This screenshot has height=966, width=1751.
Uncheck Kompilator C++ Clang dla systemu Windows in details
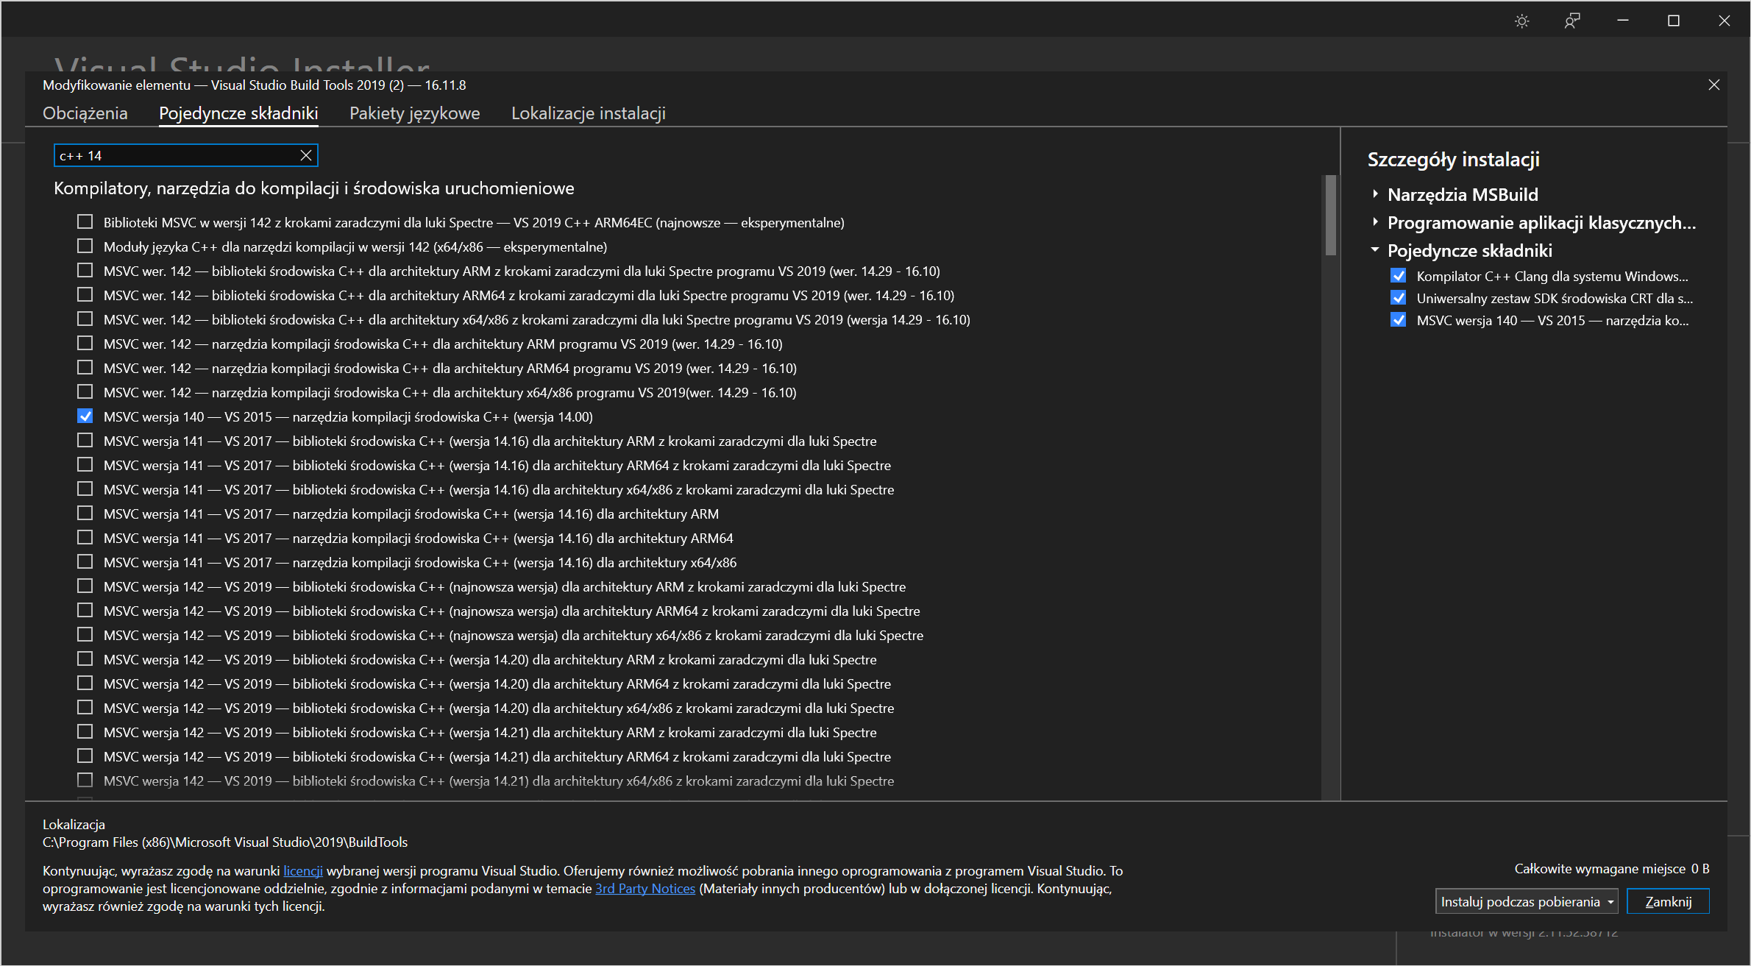[1399, 276]
